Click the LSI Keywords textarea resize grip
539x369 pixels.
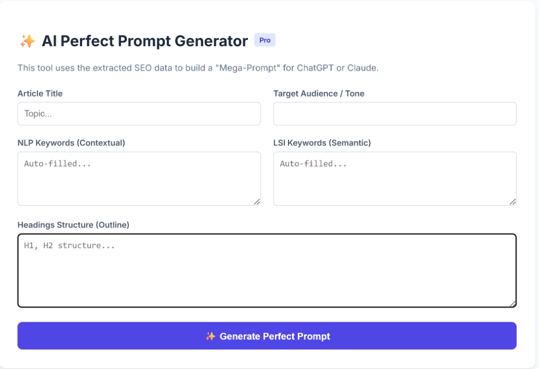point(512,201)
